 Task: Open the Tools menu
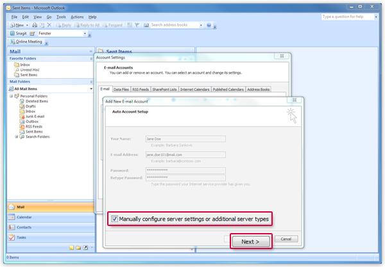pos(61,17)
